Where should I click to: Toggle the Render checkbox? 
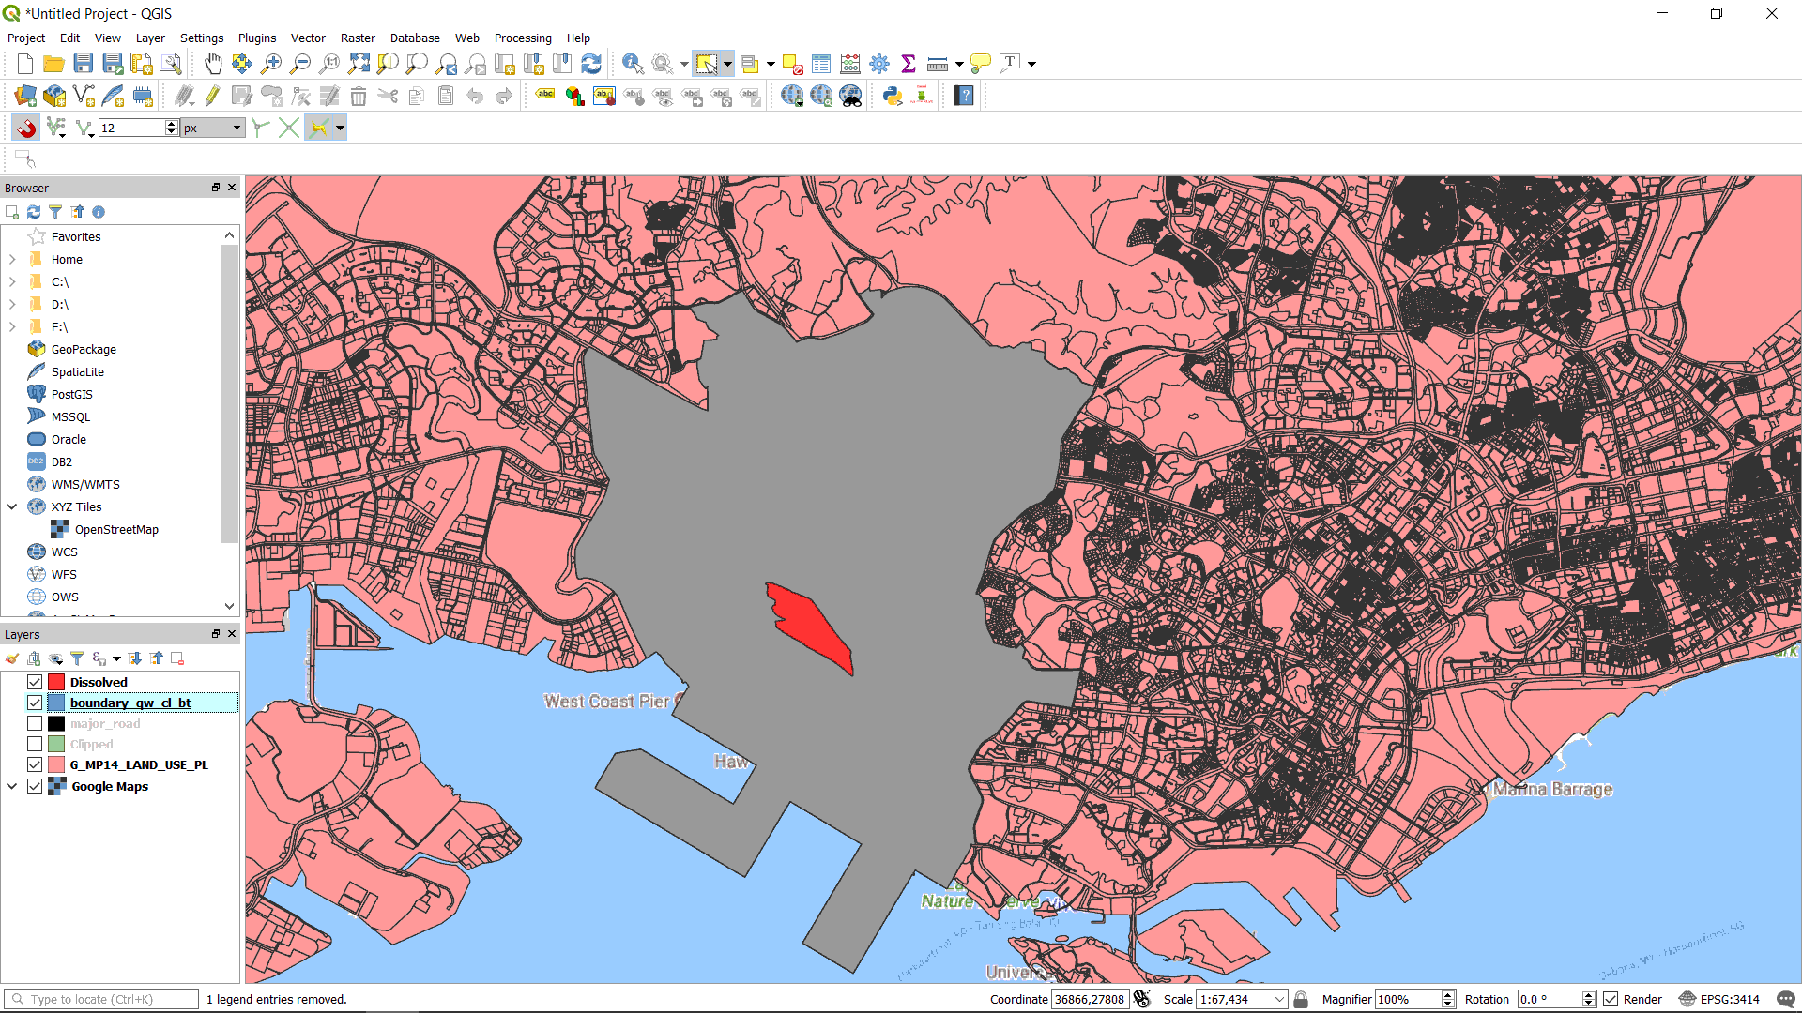click(1611, 999)
